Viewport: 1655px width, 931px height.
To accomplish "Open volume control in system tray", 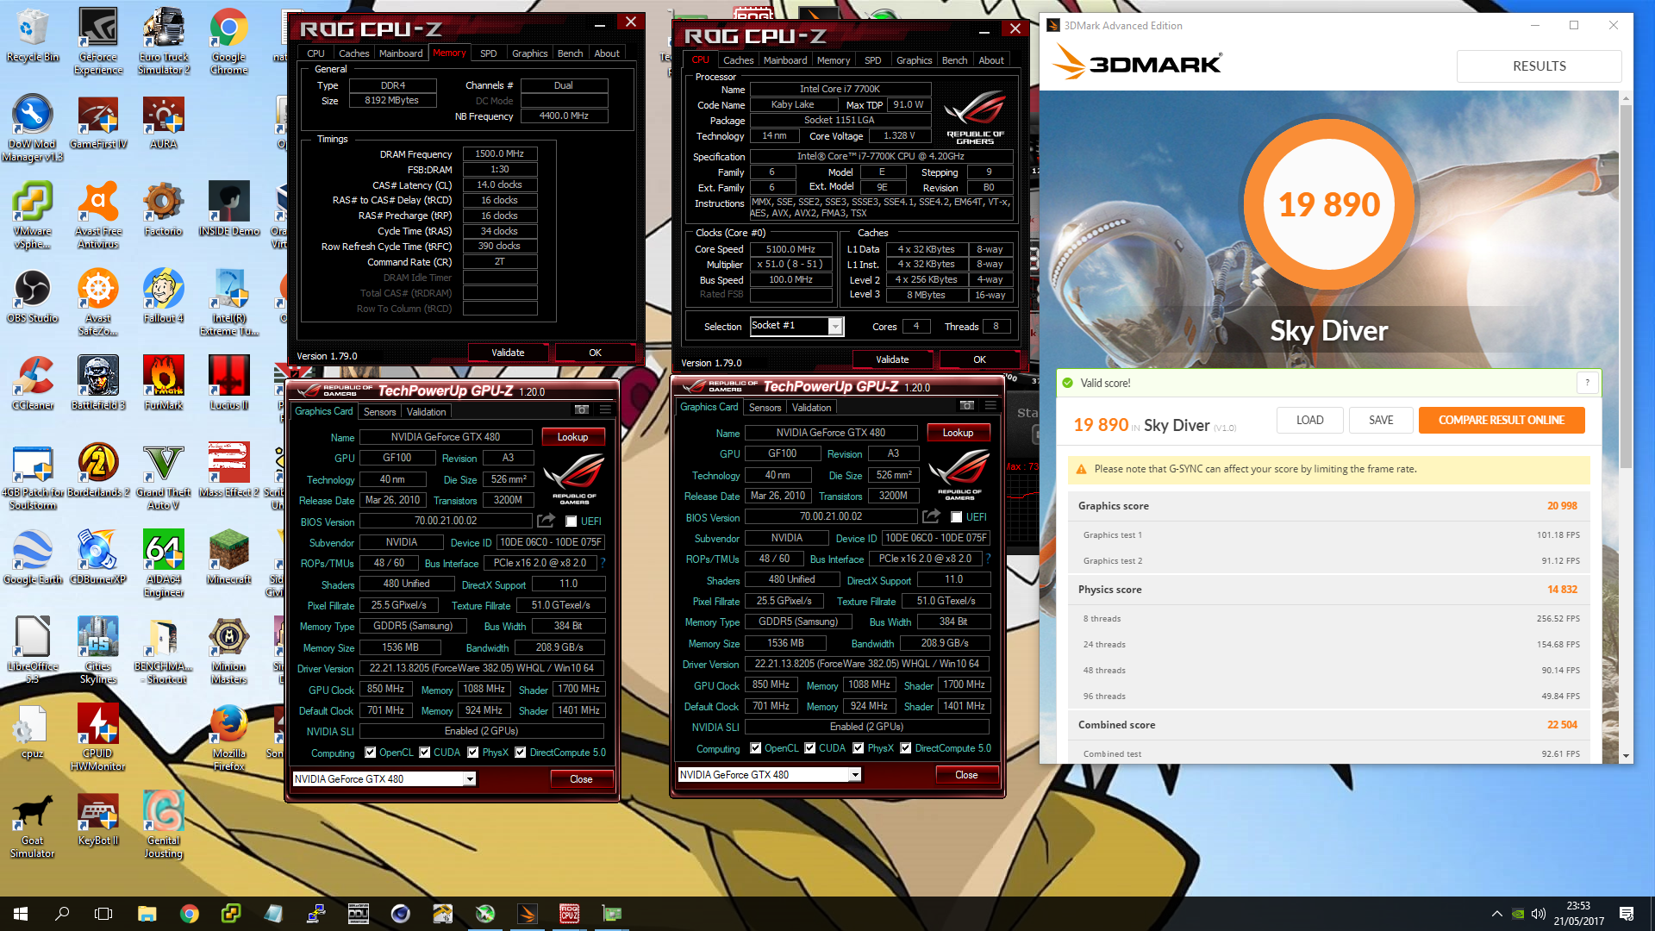I will tap(1539, 914).
